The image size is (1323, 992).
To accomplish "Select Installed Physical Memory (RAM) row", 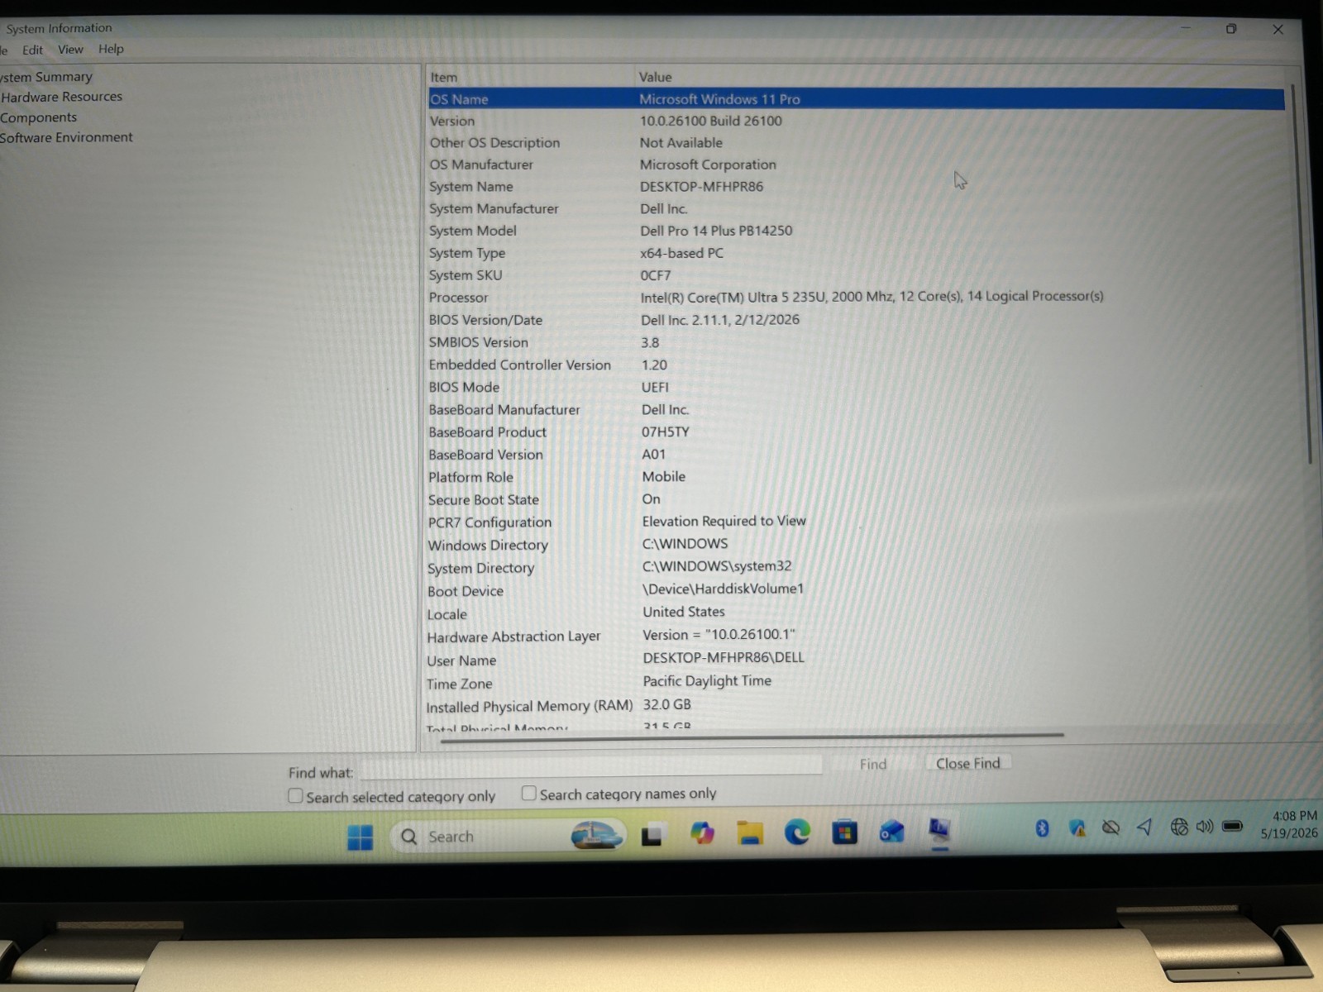I will pos(856,706).
